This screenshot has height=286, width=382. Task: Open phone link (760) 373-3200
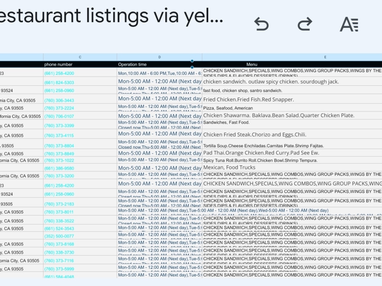pos(59,176)
